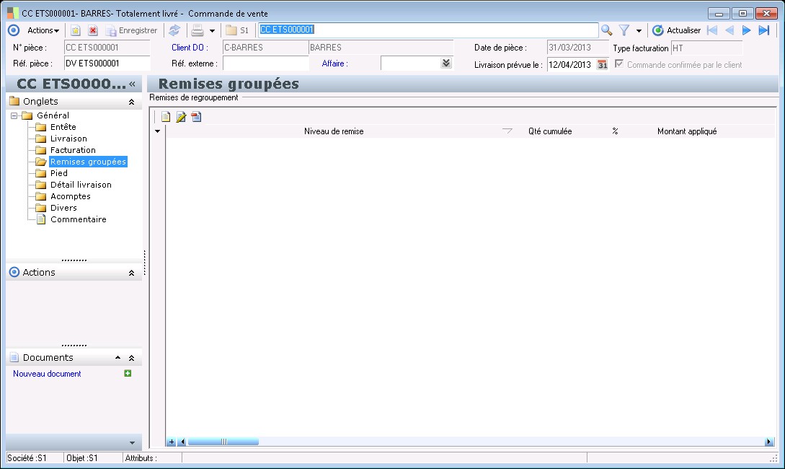
Task: Open the delivery date calendar icon
Action: (603, 65)
